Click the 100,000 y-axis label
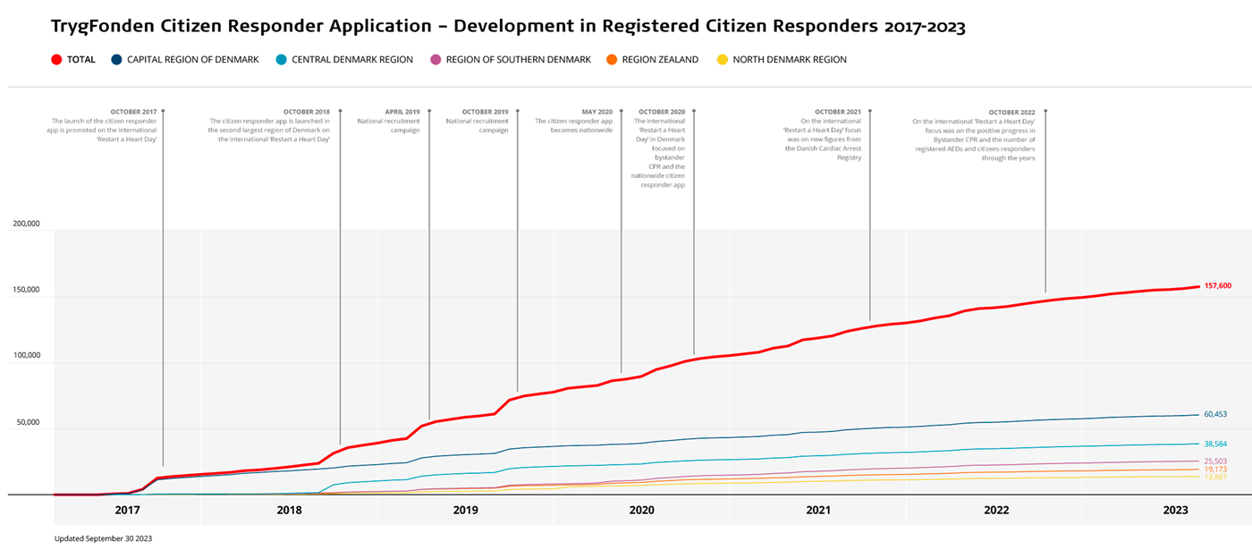The width and height of the screenshot is (1252, 550). tap(25, 356)
